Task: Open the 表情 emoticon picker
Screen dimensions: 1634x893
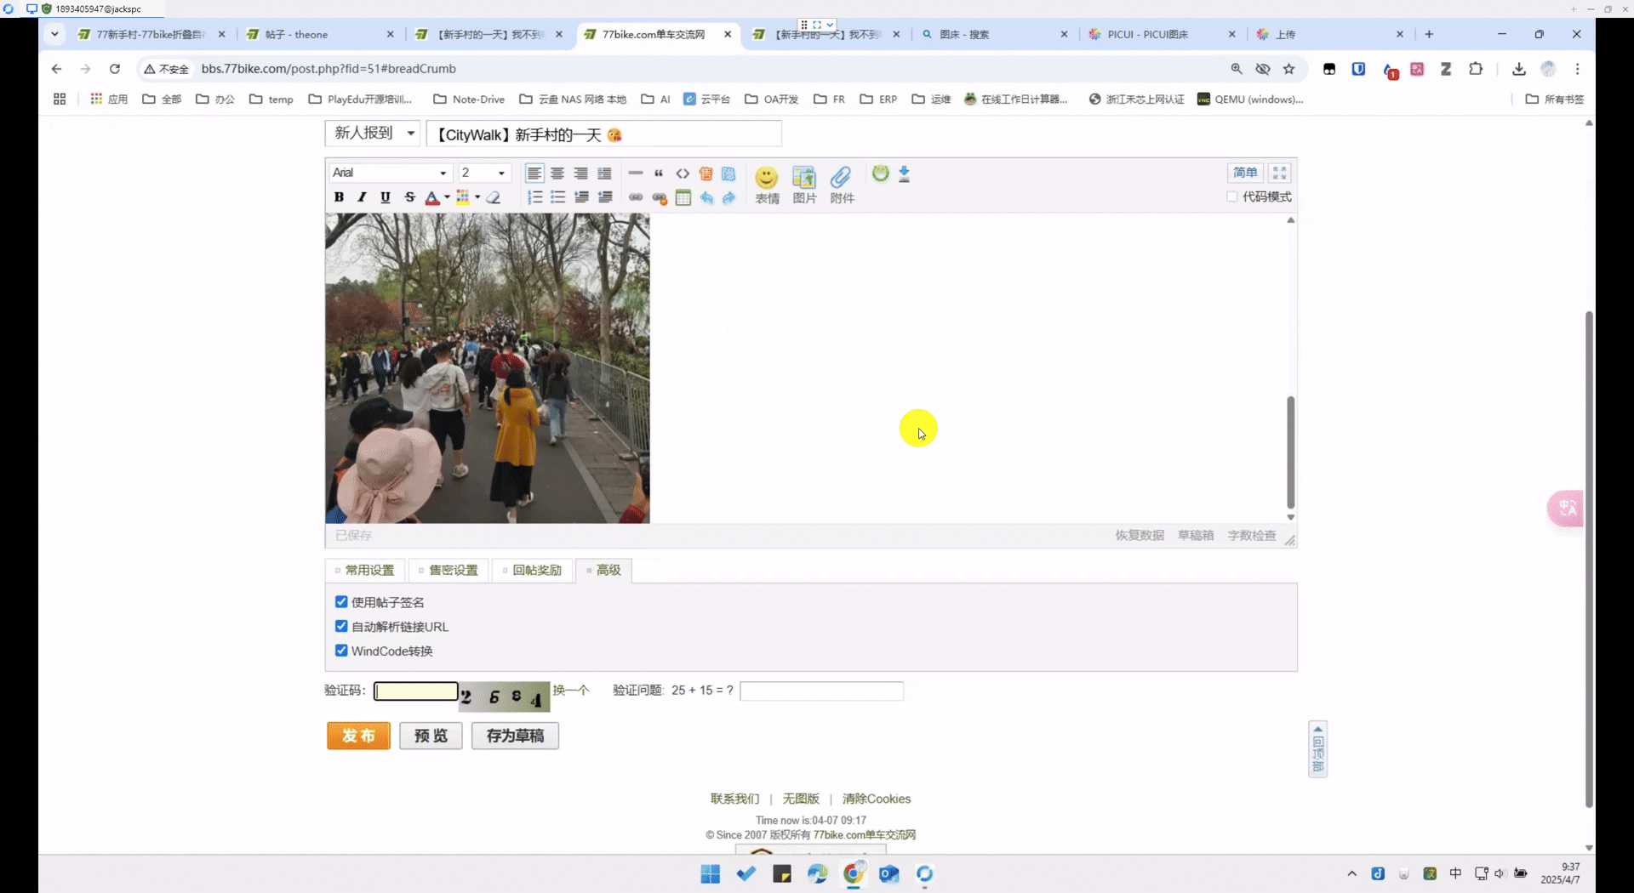Action: (x=767, y=185)
